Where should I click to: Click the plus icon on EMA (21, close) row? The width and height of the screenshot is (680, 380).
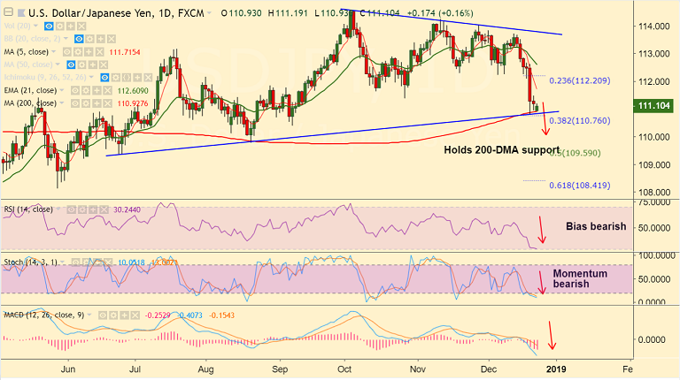97,90
